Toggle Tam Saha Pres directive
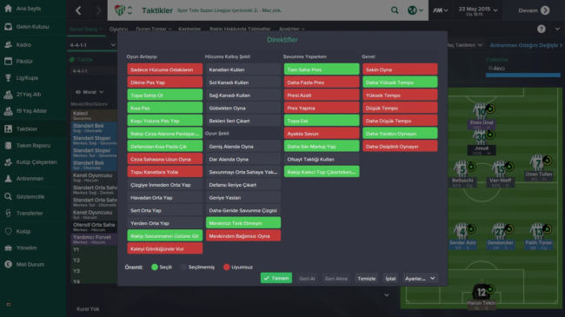This screenshot has width=565, height=317. click(x=322, y=69)
